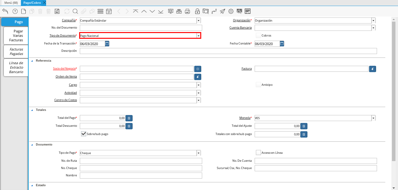Open the Facturas Pagadas side tab

click(16, 51)
